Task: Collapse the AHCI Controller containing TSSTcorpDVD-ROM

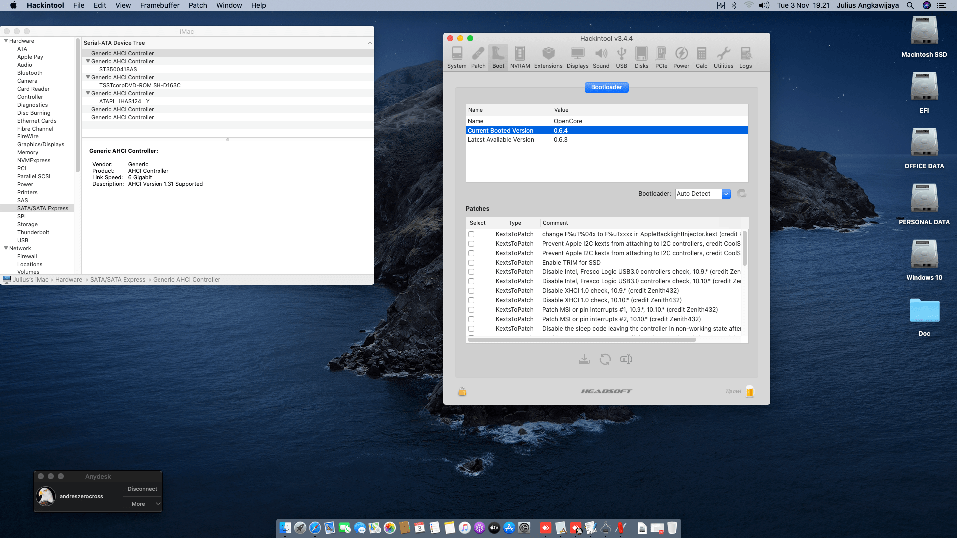Action: coord(88,77)
